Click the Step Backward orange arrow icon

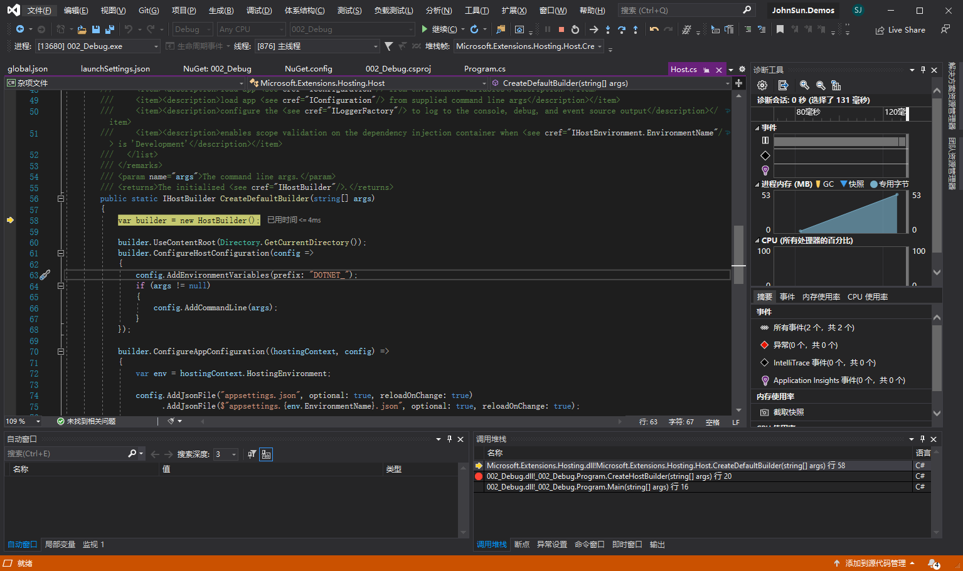tap(654, 29)
